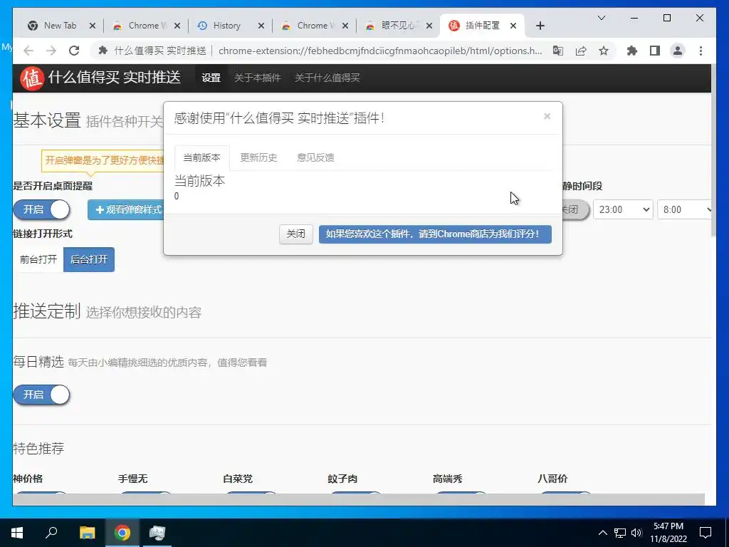
Task: Click the share page icon
Action: pyautogui.click(x=581, y=51)
